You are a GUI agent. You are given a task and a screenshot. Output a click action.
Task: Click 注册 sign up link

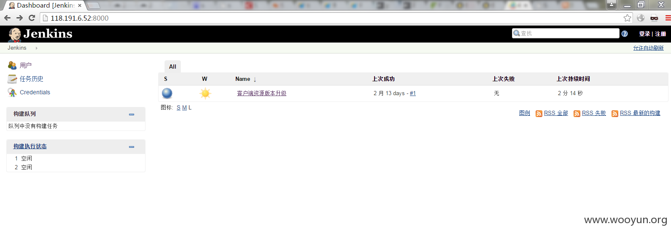[x=660, y=34]
